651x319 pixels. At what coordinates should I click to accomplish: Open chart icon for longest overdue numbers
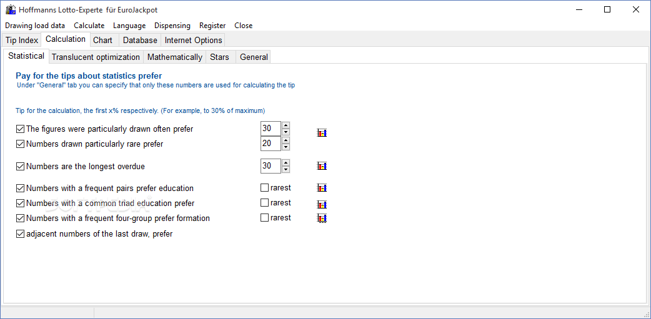(x=322, y=166)
